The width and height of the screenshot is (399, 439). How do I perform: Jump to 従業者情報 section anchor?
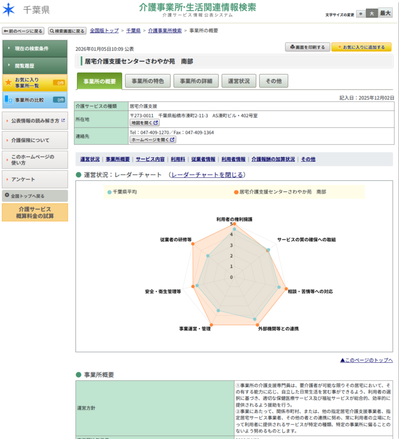203,160
